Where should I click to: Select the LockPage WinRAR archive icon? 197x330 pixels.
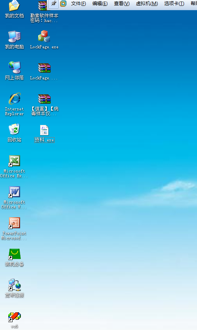(44, 68)
